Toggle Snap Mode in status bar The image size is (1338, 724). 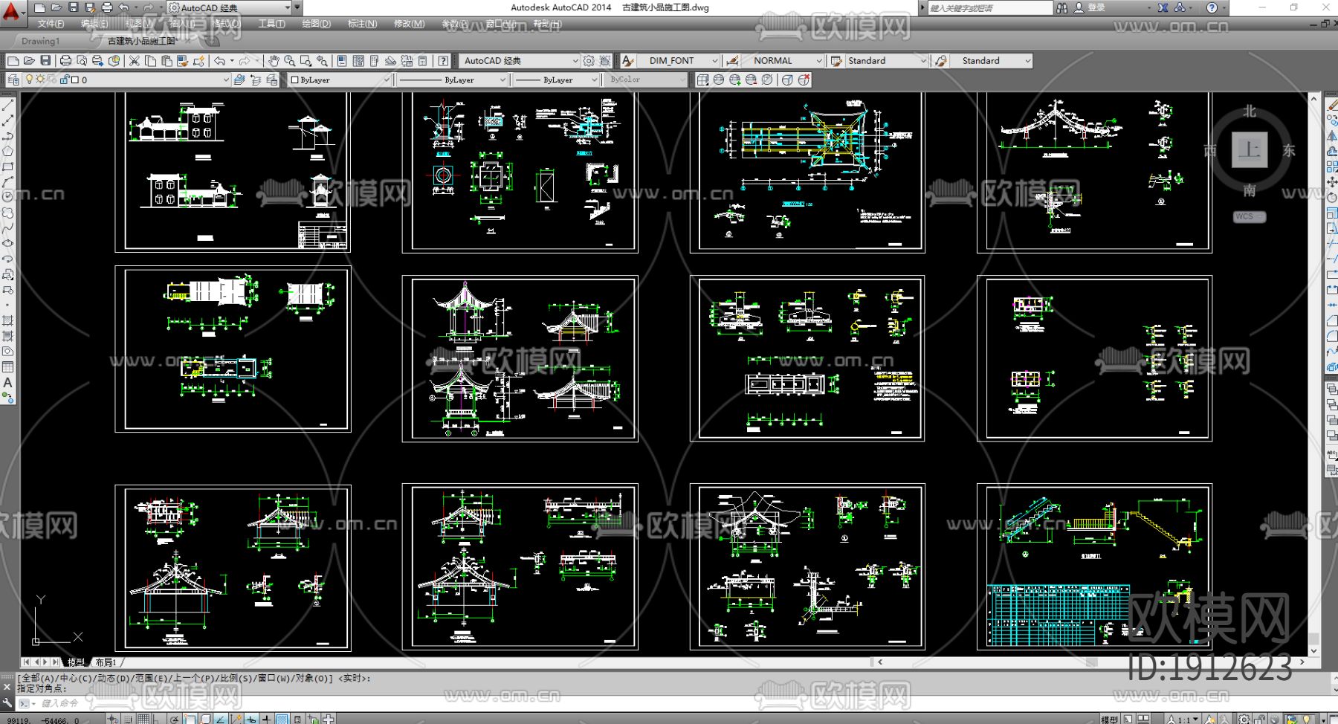(x=129, y=719)
